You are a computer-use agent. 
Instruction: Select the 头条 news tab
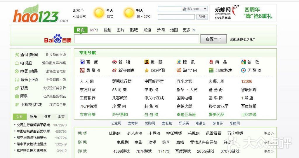tap(20, 117)
